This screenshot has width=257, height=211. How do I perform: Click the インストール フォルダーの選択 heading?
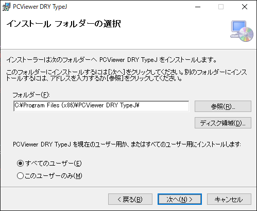click(x=64, y=24)
